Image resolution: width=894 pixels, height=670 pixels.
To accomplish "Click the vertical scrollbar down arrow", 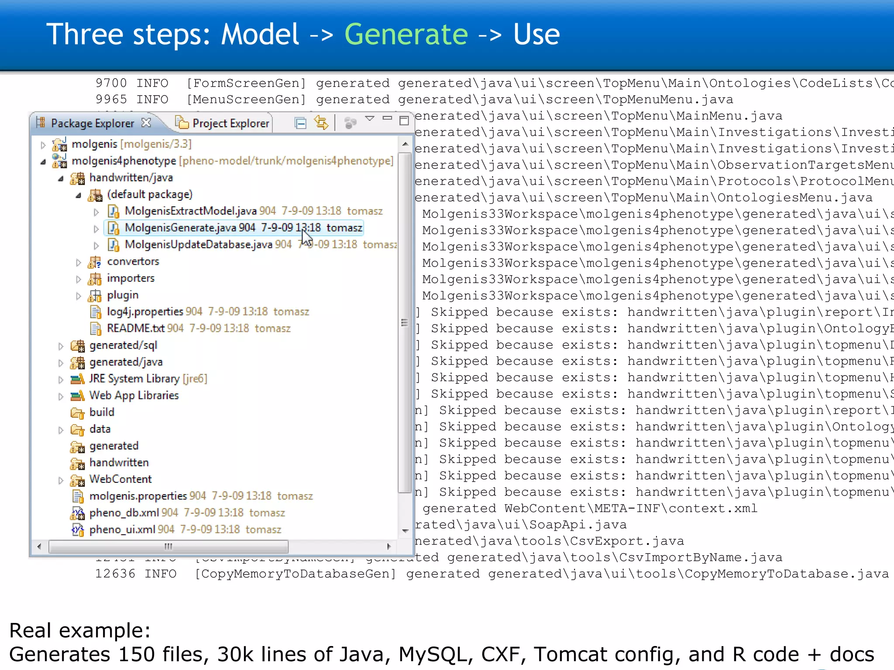I will point(405,531).
